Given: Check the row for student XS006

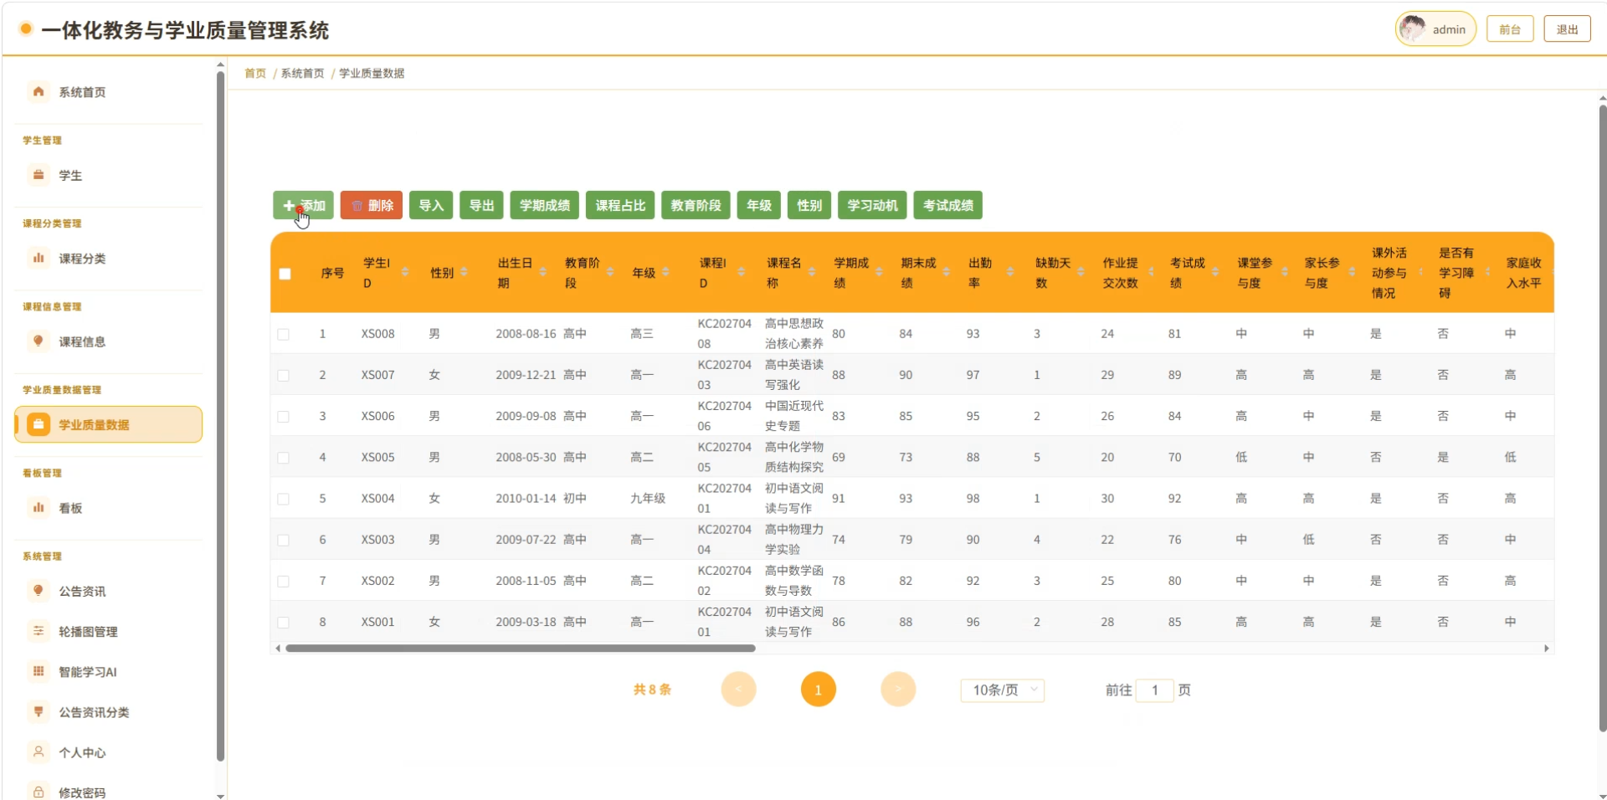Looking at the screenshot, I should 284,416.
